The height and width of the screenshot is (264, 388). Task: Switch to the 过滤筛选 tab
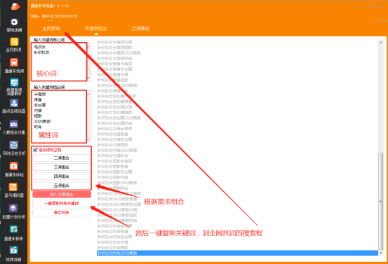tap(140, 29)
